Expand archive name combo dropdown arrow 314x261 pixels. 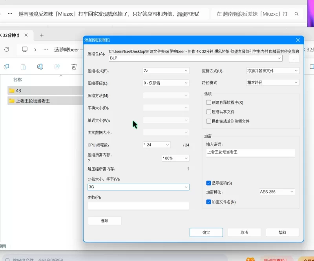[279, 58]
